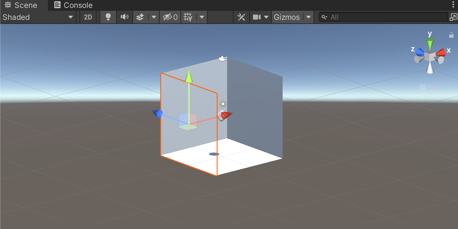Toggle the grid visibility icon
This screenshot has height=229, width=458.
click(x=188, y=17)
